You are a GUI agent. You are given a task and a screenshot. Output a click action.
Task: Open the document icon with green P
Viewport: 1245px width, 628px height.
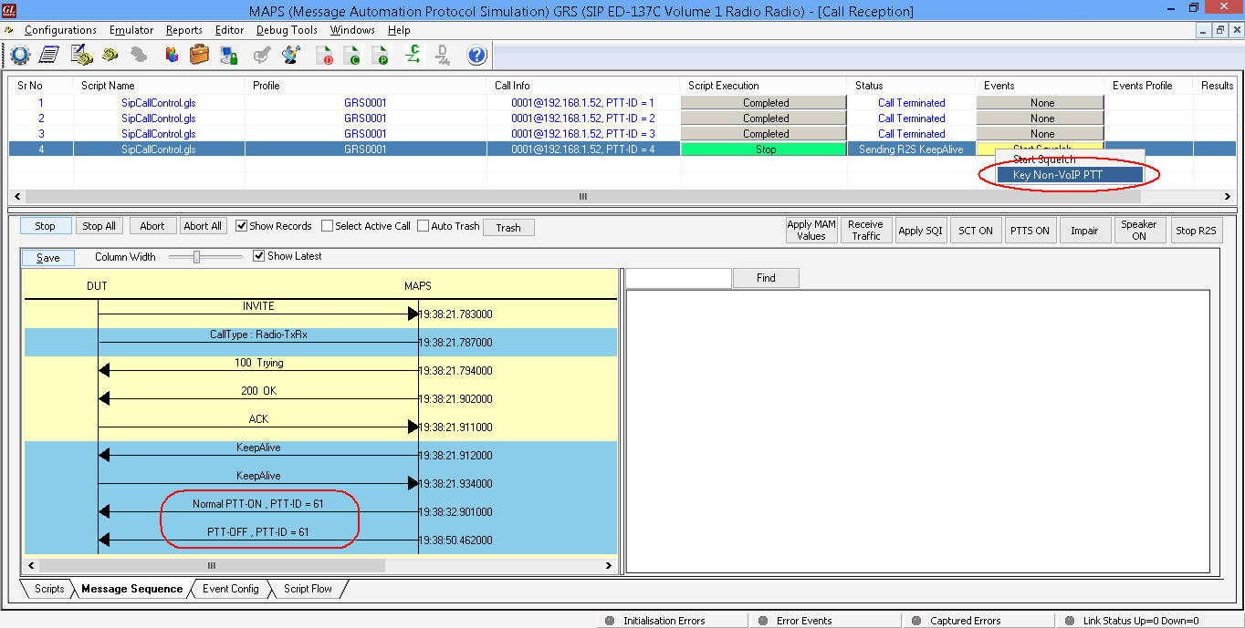coord(381,55)
